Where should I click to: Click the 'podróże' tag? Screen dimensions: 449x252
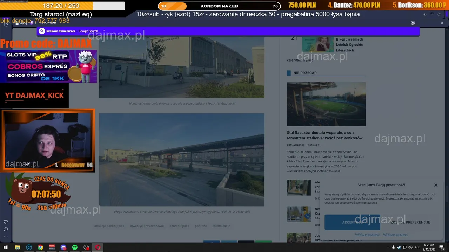tap(201, 226)
